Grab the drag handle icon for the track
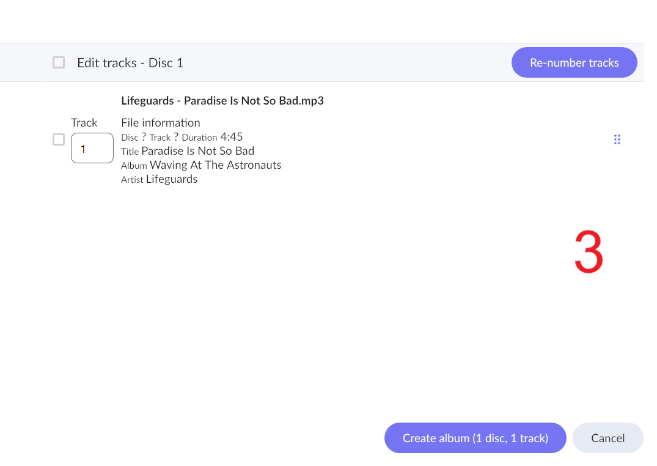 [x=617, y=139]
